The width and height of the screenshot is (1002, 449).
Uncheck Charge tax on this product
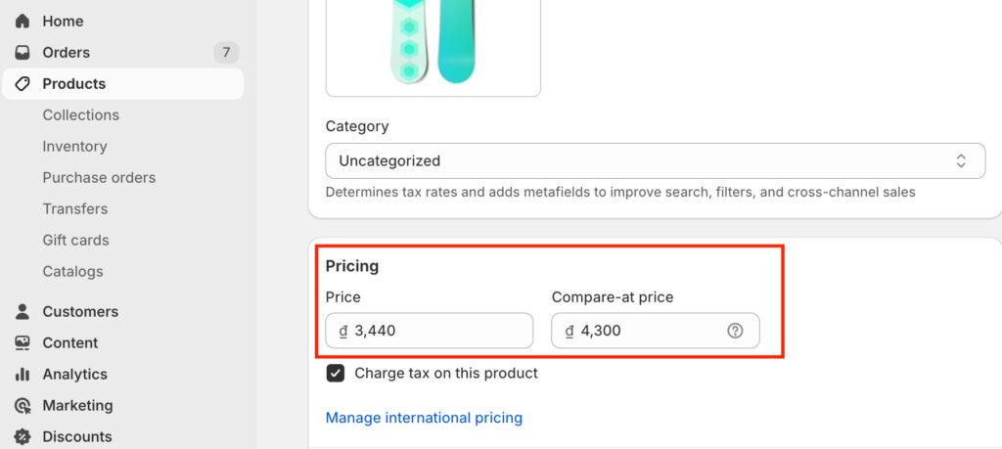pos(336,373)
